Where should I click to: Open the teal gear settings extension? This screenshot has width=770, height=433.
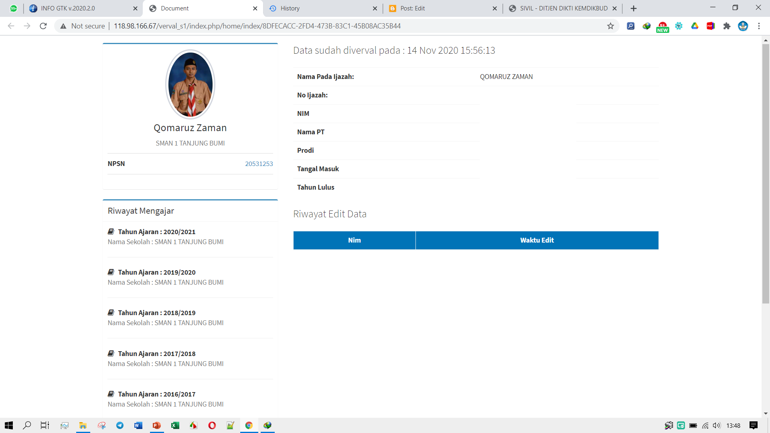click(x=679, y=26)
